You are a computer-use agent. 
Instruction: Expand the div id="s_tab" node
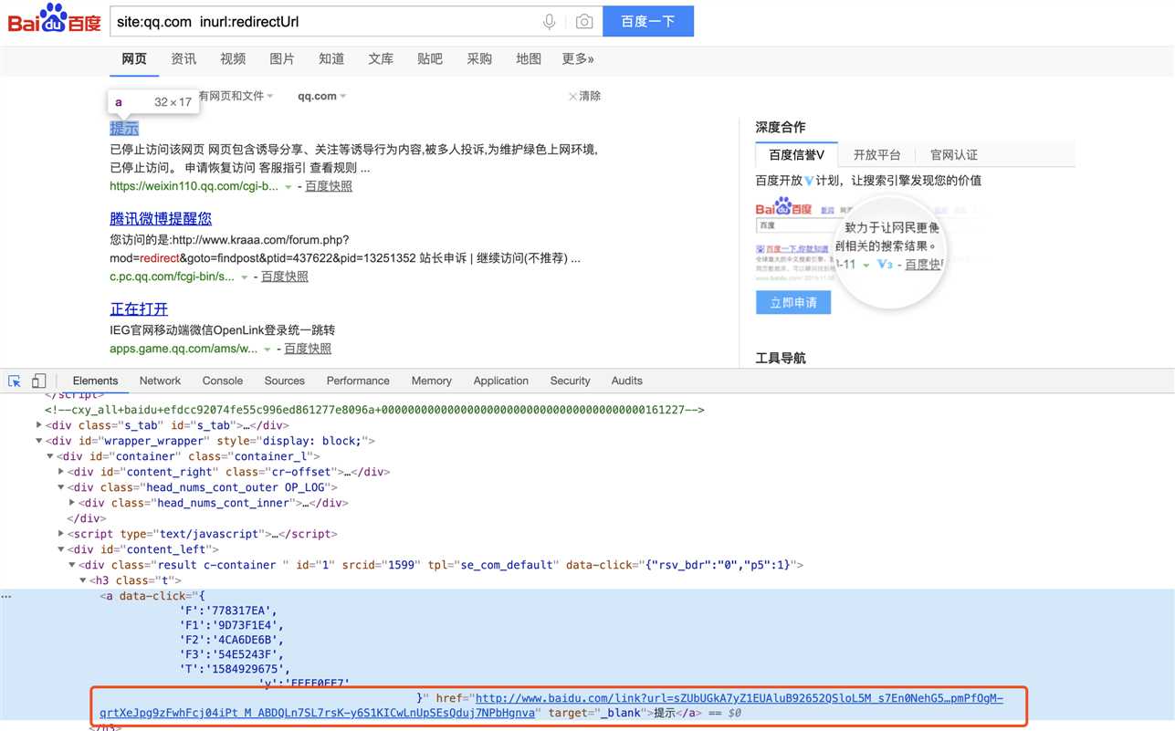pyautogui.click(x=39, y=425)
